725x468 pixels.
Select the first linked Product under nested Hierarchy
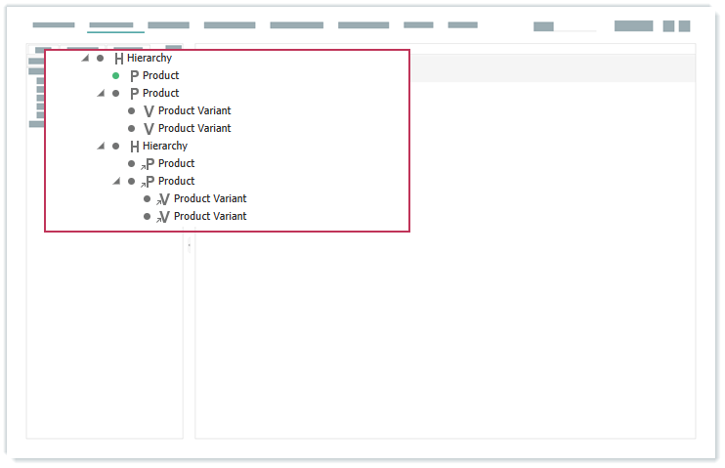(176, 163)
